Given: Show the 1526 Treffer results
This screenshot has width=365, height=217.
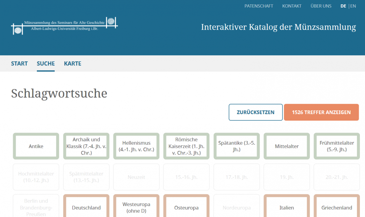Looking at the screenshot, I should tap(321, 112).
